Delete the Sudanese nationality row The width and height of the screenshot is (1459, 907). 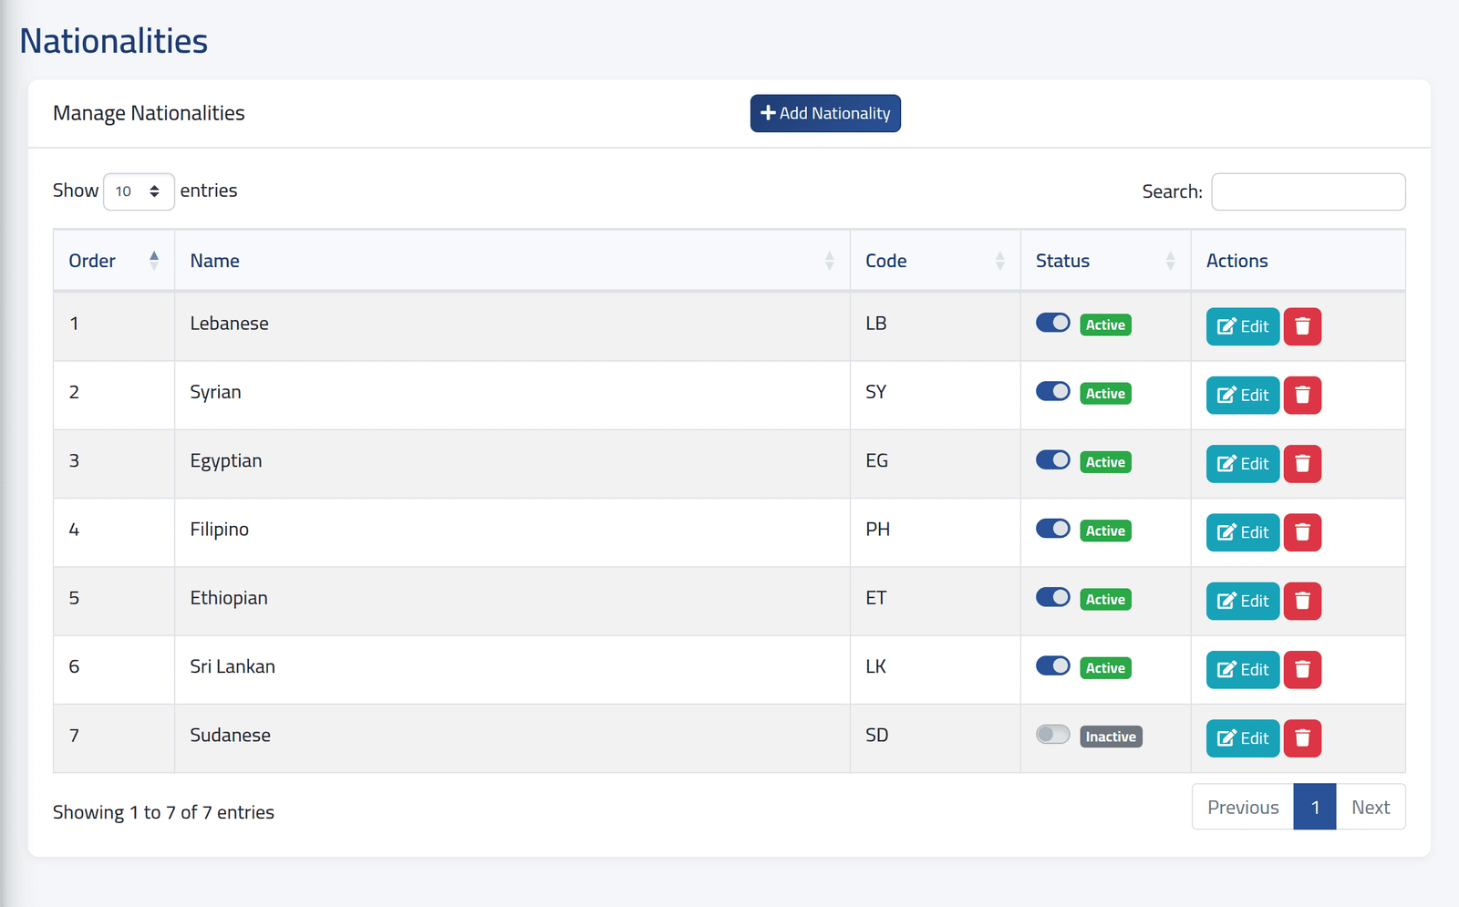pos(1302,738)
